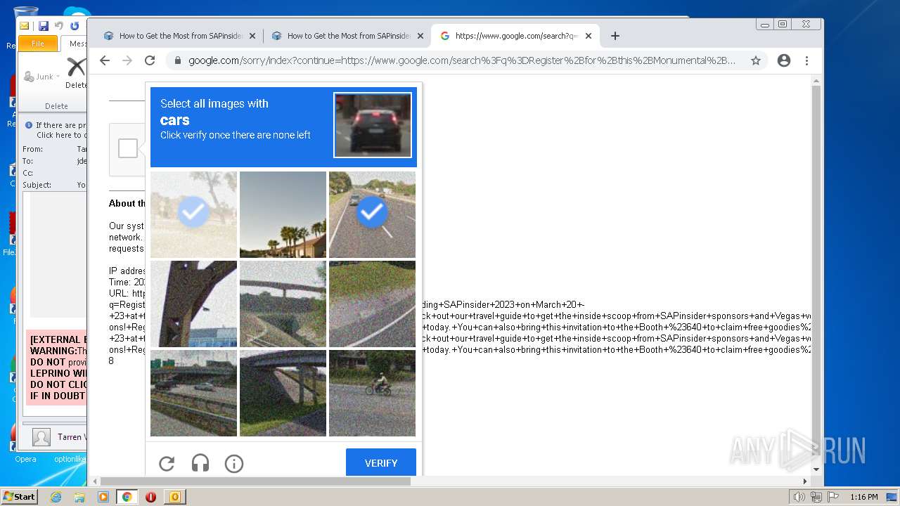Open the media player taskbar icon
900x506 pixels.
click(103, 497)
